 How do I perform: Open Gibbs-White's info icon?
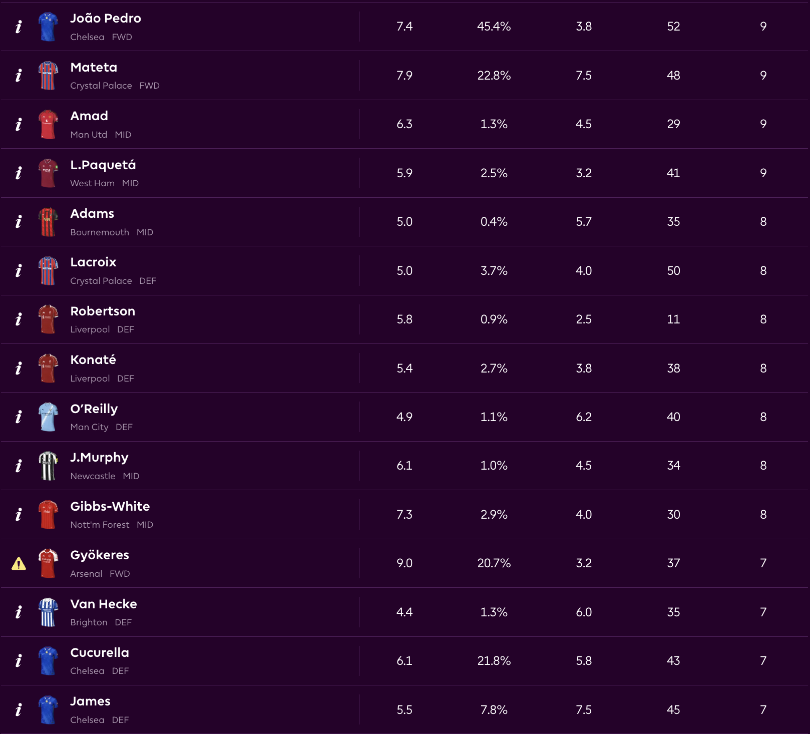pos(19,515)
